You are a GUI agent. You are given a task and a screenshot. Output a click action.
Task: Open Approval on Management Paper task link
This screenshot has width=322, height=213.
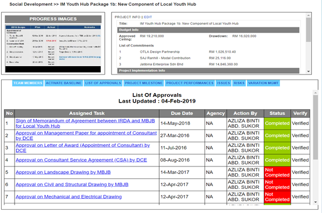tap(86, 136)
